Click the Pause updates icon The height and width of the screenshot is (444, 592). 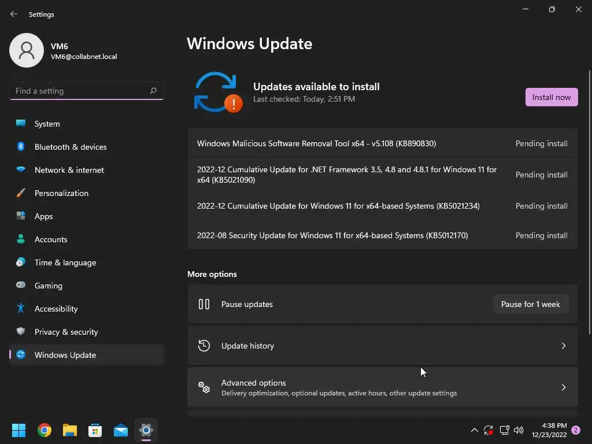[x=204, y=304]
